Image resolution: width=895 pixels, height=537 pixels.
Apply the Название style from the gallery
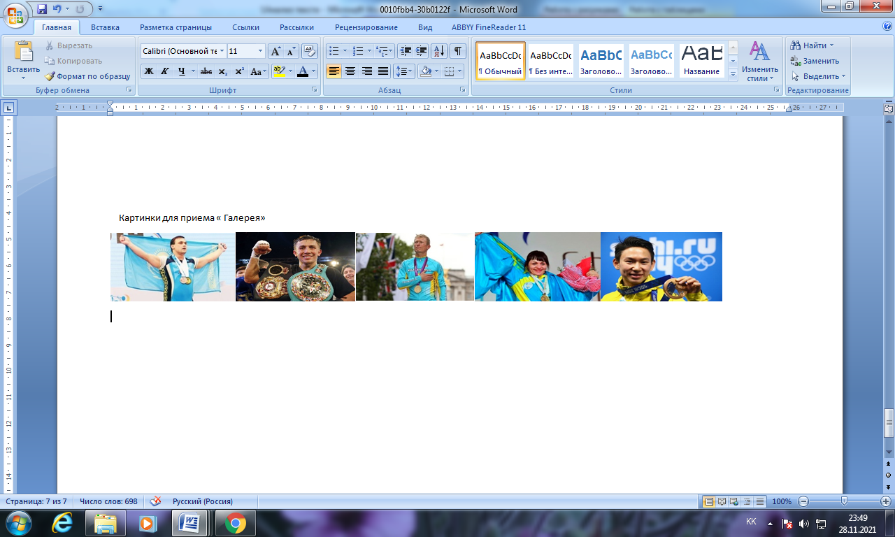coord(702,61)
